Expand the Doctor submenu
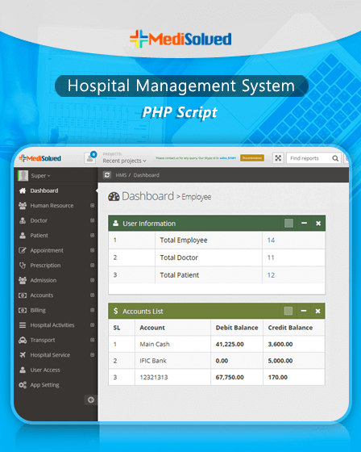 92,220
